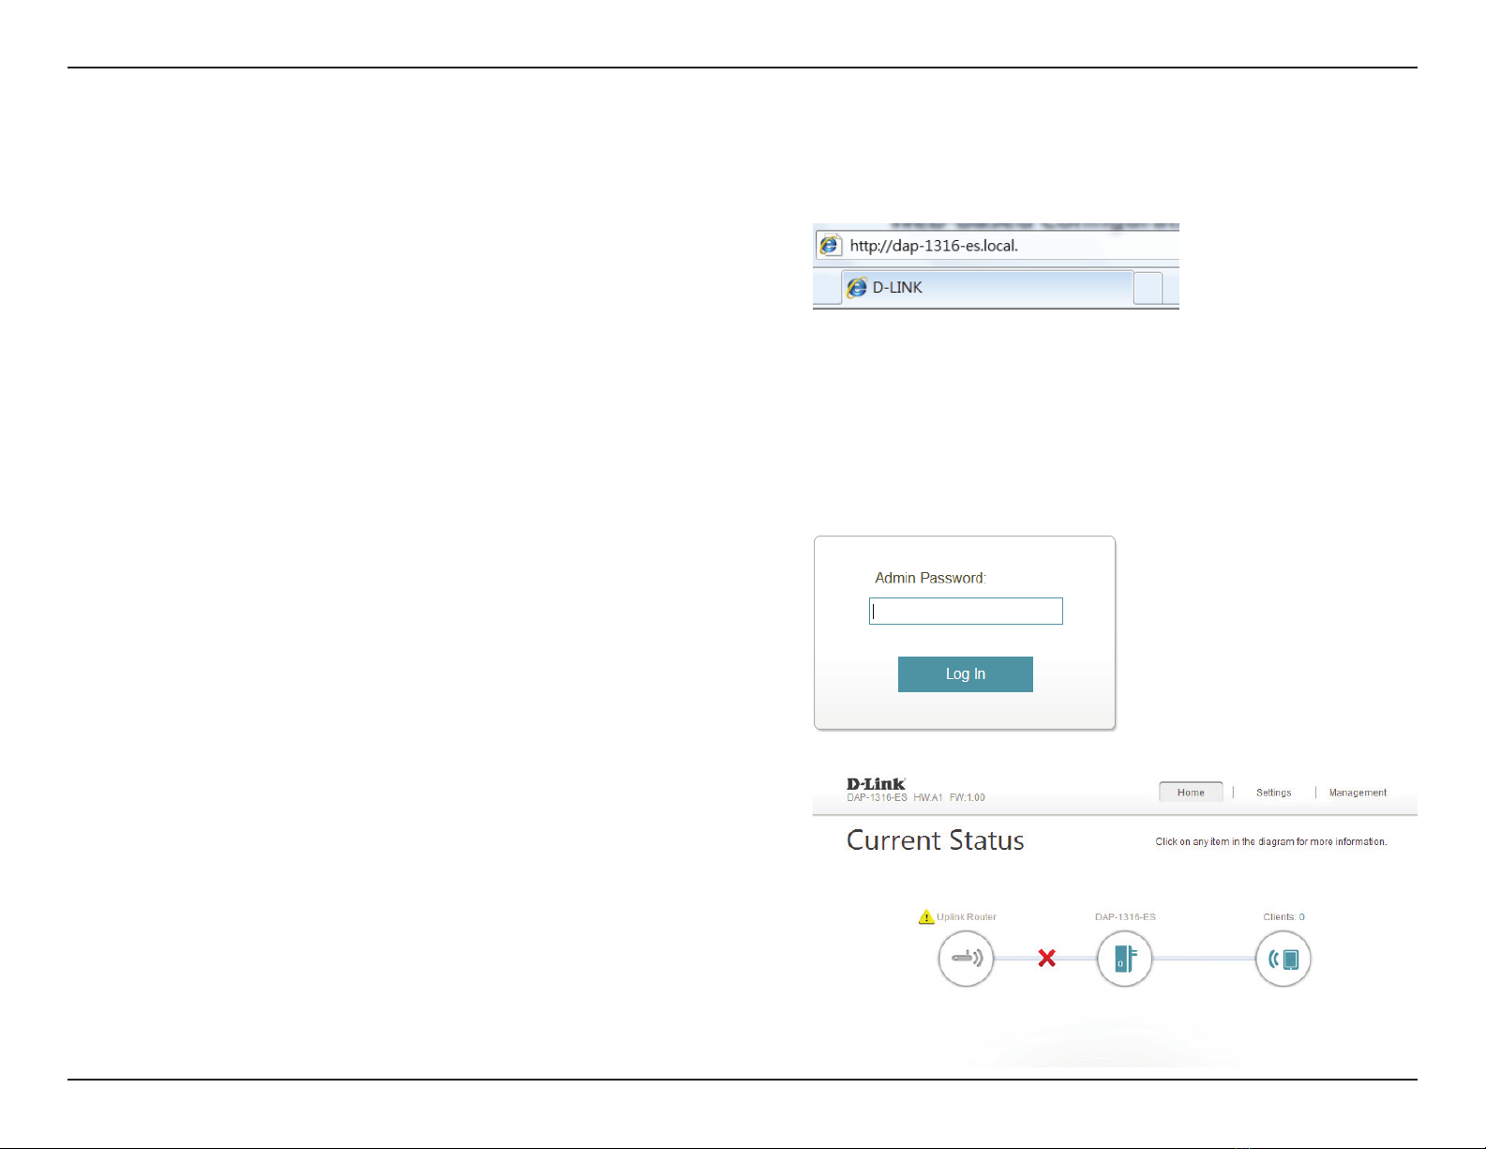Click the Internet Explorer icon on D-LINK tab
The width and height of the screenshot is (1486, 1149).
coord(857,288)
